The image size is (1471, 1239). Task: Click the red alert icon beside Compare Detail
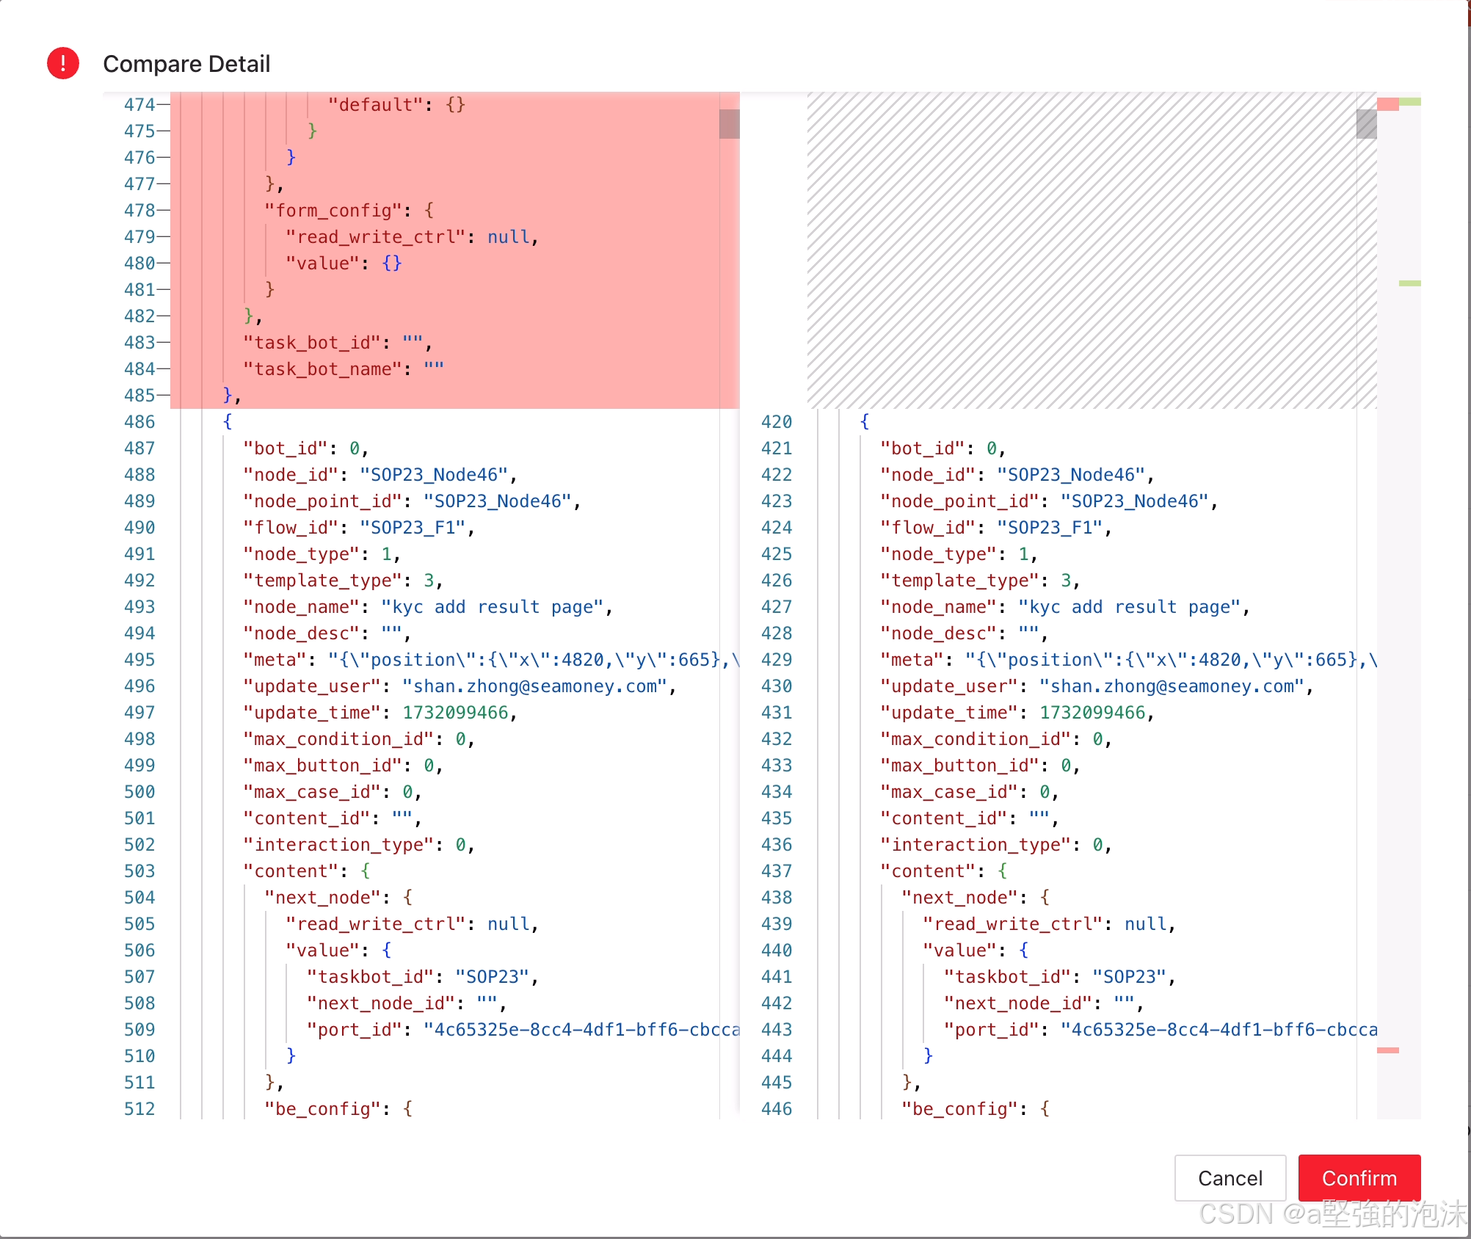[63, 63]
